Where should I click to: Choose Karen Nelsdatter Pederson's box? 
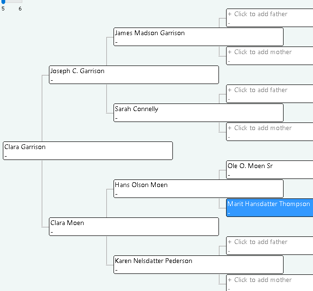[x=199, y=265]
